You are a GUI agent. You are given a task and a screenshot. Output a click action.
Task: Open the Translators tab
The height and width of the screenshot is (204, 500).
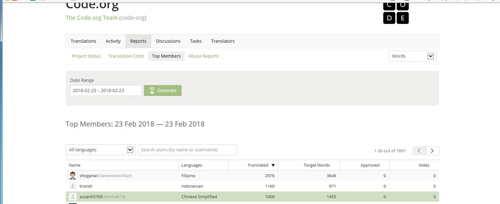coord(223,41)
